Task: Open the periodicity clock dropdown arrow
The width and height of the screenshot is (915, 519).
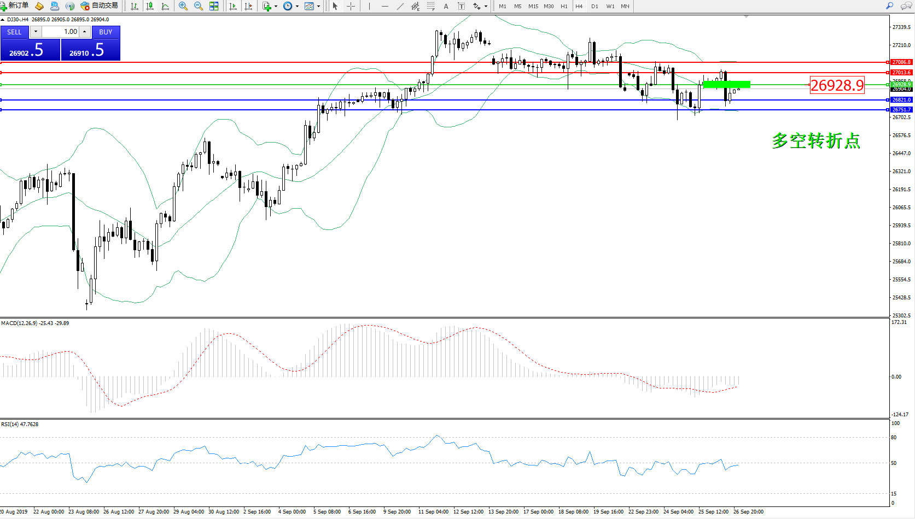Action: point(297,7)
